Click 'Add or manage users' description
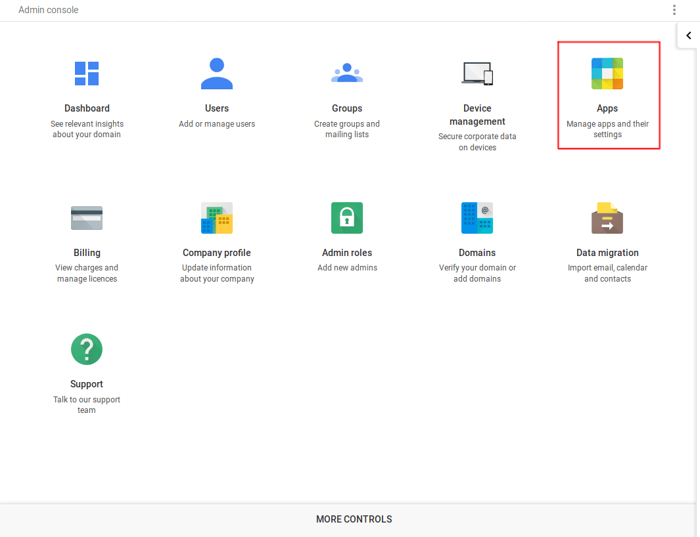The width and height of the screenshot is (700, 537). (x=217, y=124)
